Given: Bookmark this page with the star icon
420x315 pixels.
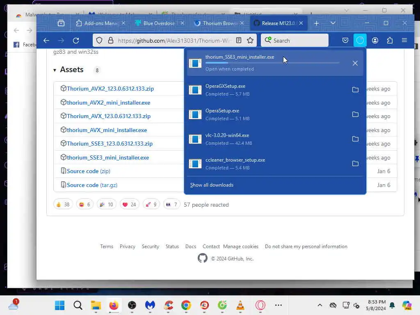Looking at the screenshot, I should pyautogui.click(x=250, y=41).
